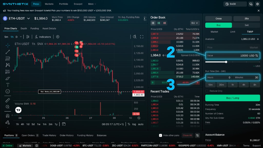Add funds with the plus icon

coord(258,39)
